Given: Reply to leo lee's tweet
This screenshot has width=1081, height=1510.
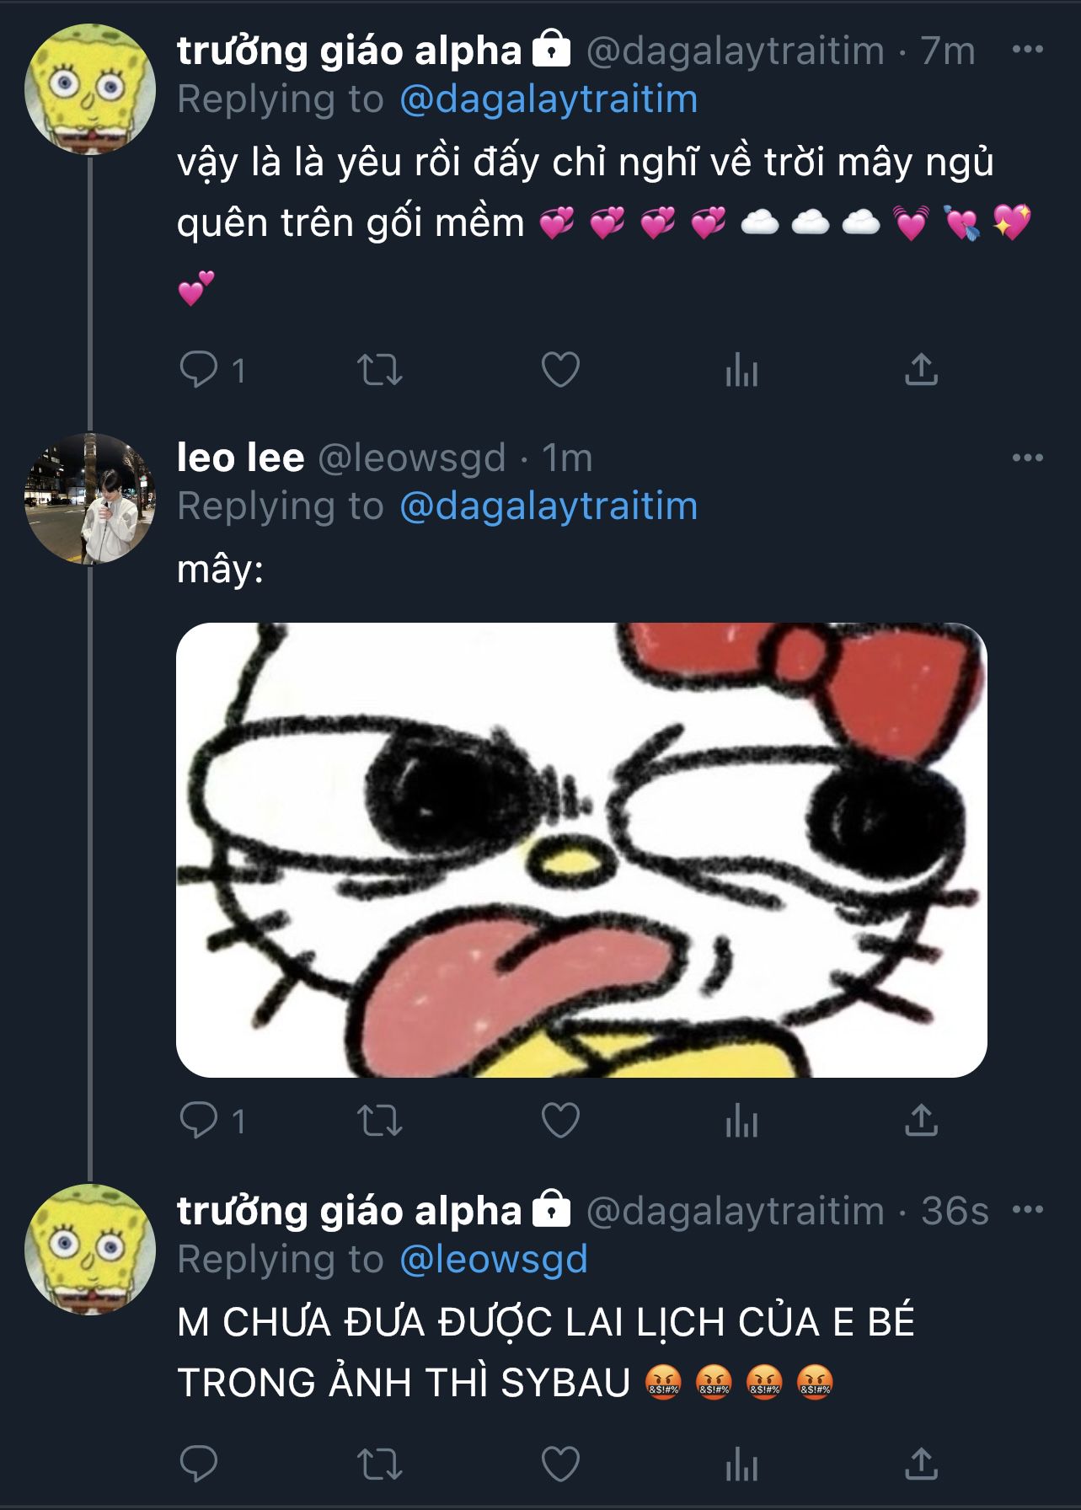Looking at the screenshot, I should tap(199, 1120).
